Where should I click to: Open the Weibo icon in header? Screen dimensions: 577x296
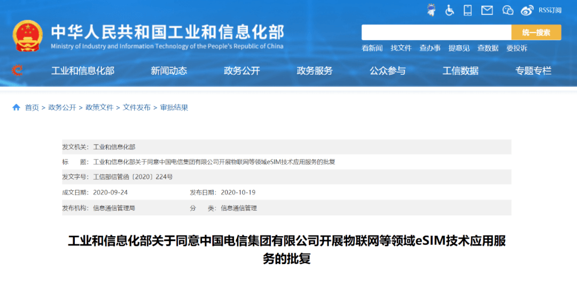(x=527, y=10)
